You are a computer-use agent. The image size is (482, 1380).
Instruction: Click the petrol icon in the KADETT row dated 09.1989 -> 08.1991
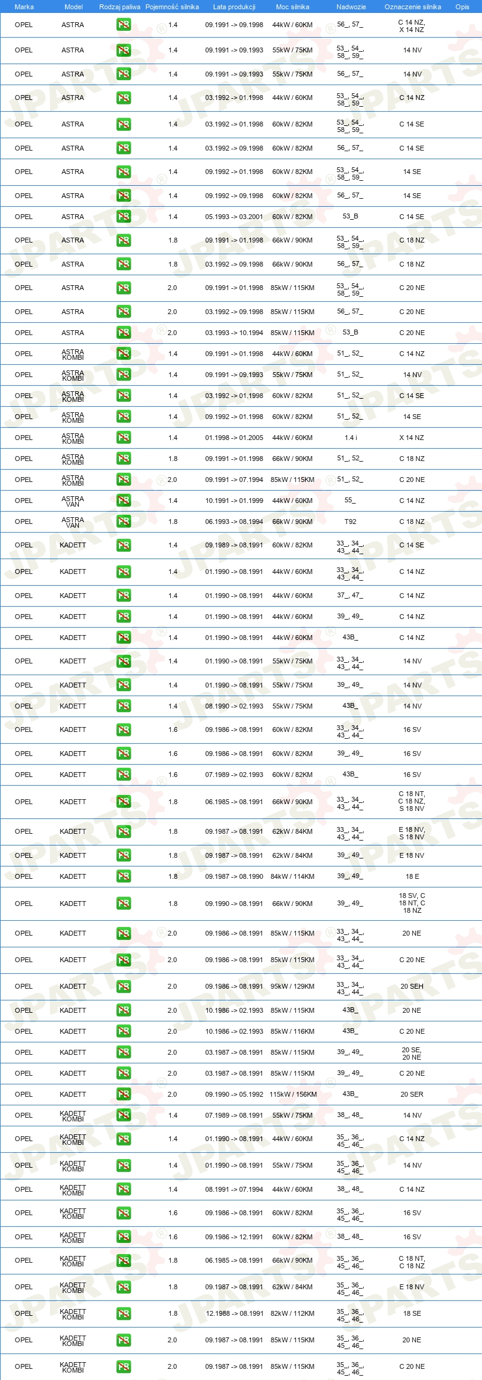click(x=123, y=546)
